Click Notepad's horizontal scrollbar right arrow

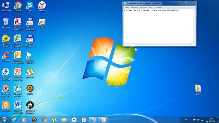191,44
